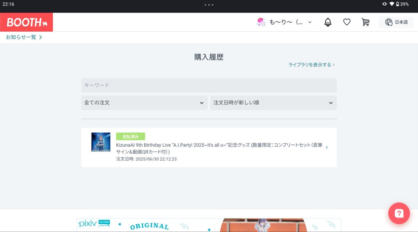Tap the Wi-Fi status icon
This screenshot has width=418, height=232.
[392, 4]
